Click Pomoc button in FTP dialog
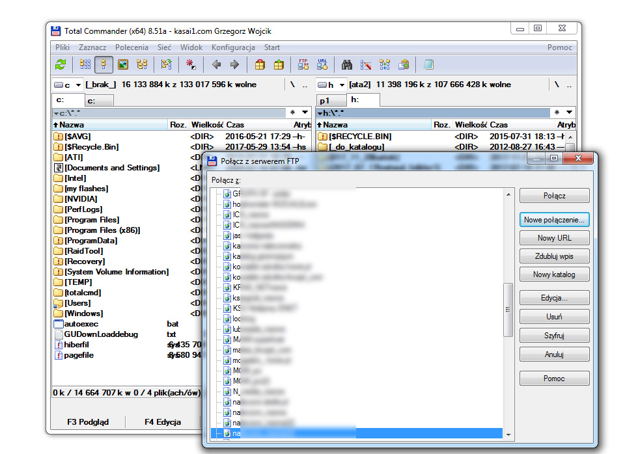 pos(555,379)
